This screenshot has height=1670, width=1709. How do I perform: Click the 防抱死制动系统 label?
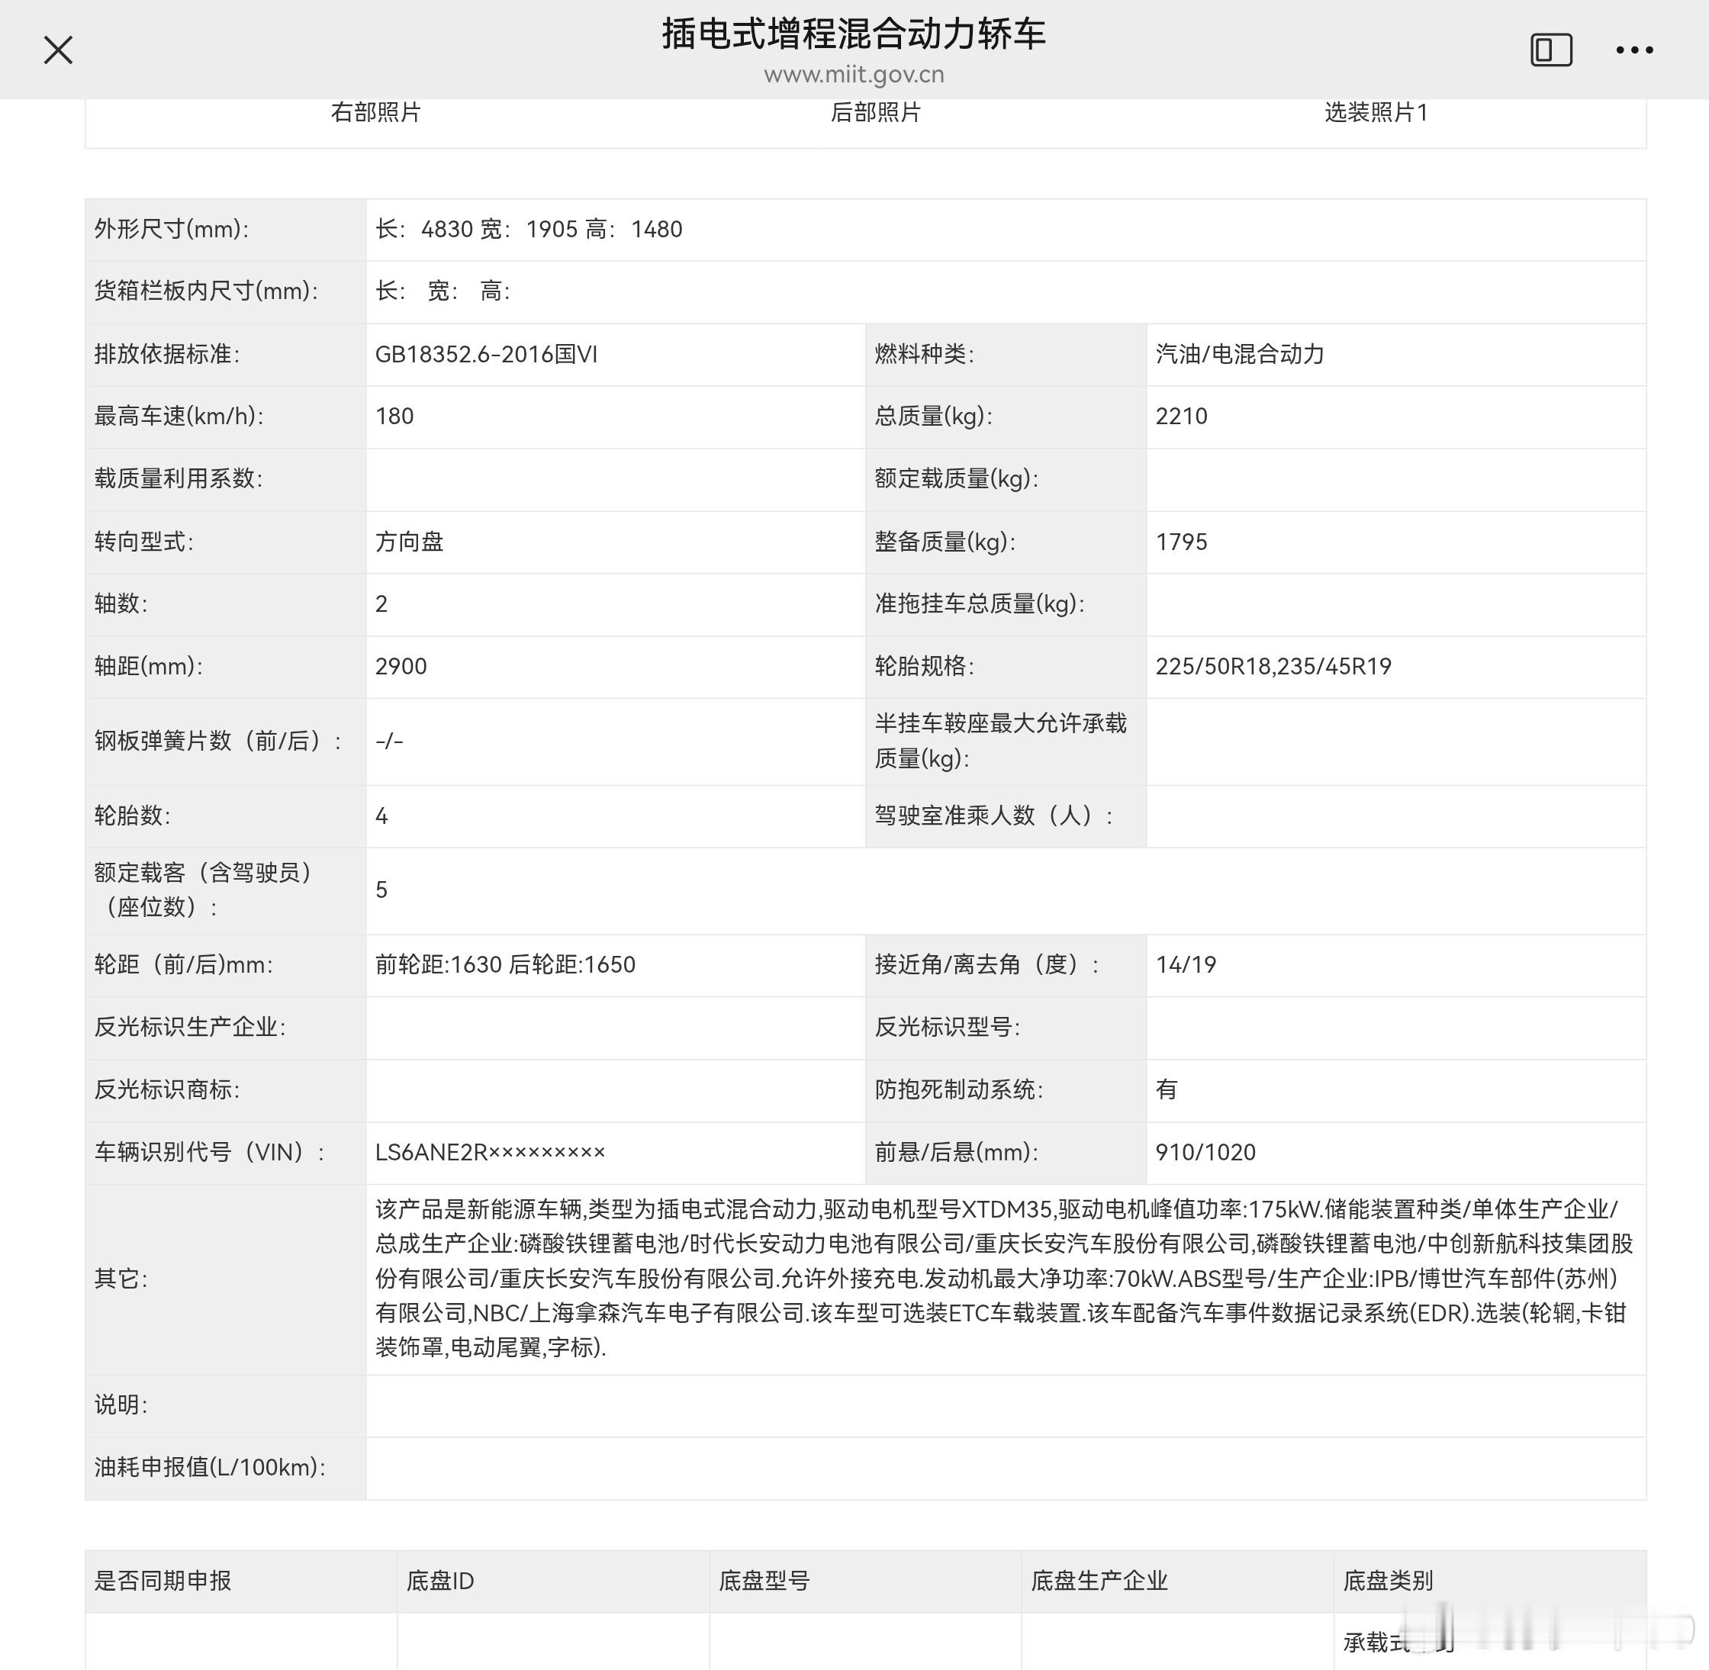[959, 1090]
